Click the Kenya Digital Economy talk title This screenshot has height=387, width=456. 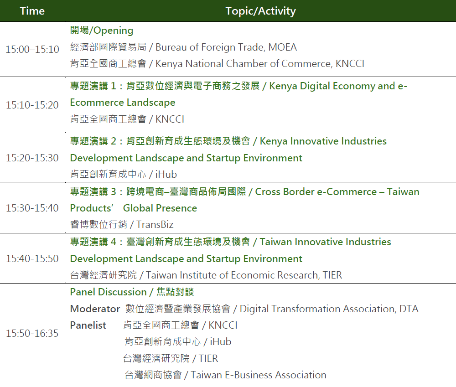[238, 86]
